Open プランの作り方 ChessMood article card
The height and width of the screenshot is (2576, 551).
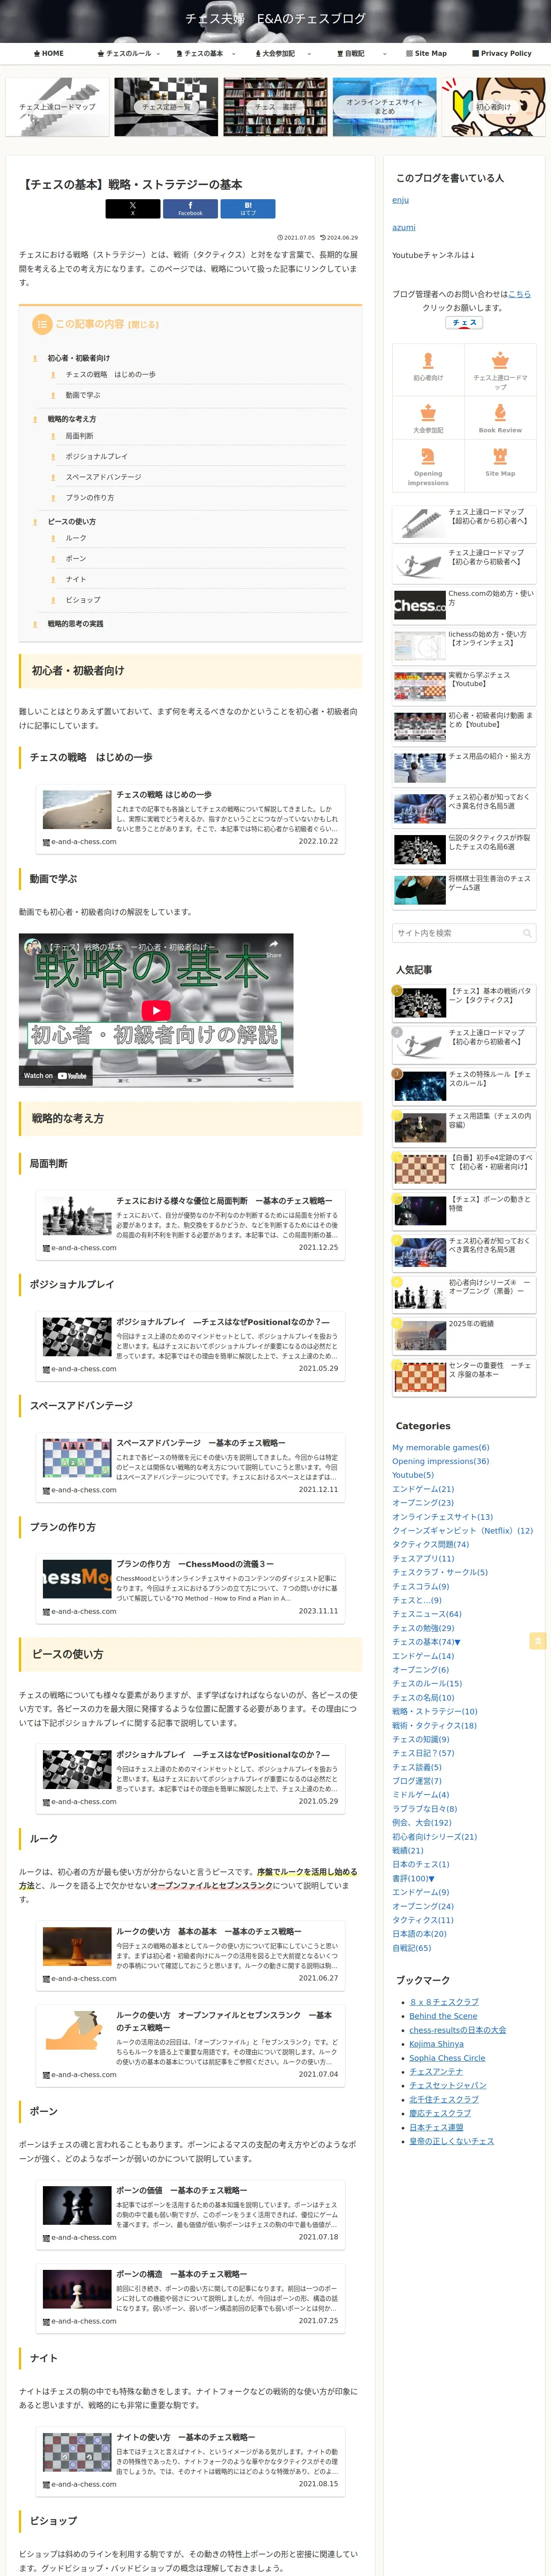click(x=190, y=1588)
